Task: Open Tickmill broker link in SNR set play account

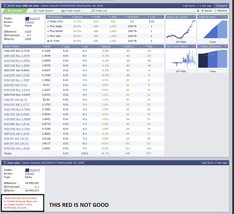Action: 30,22
